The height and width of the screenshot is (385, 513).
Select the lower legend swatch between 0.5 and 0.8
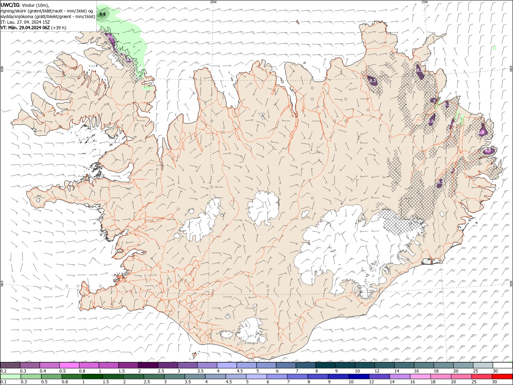(51, 377)
